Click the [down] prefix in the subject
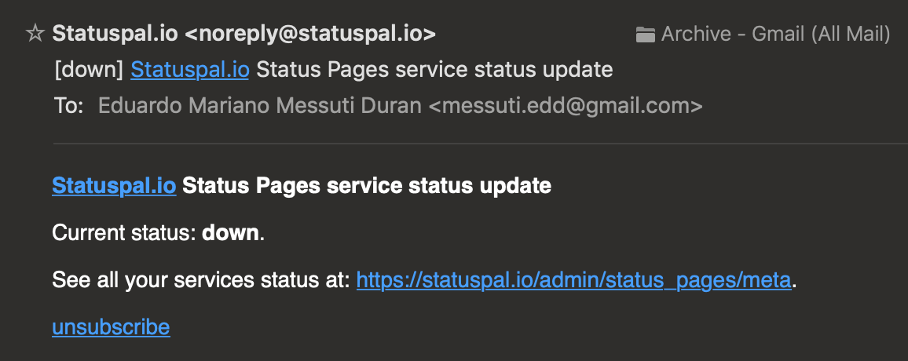Screen dimensions: 908x361 coord(90,70)
